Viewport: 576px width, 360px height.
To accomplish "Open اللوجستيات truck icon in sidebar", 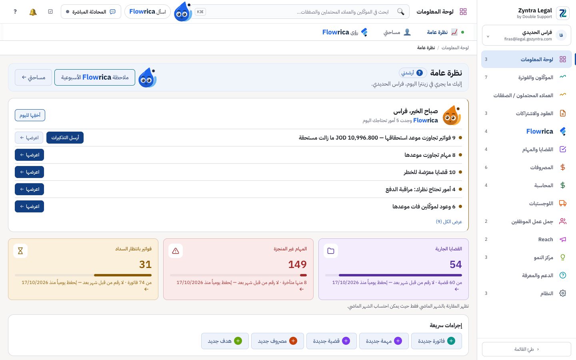I will (563, 203).
